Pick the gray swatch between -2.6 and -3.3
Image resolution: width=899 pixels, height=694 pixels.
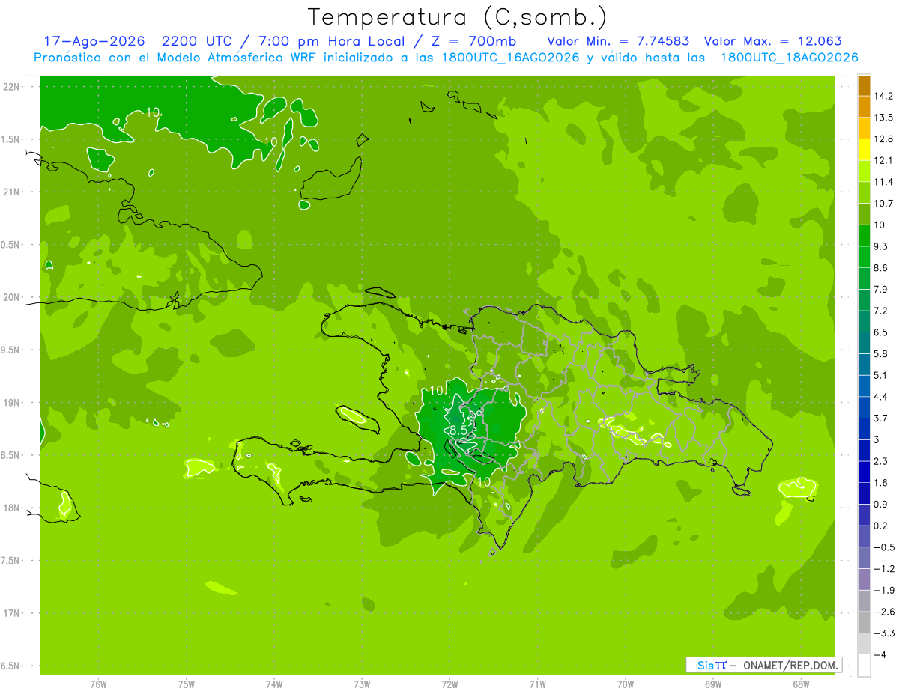pyautogui.click(x=864, y=622)
